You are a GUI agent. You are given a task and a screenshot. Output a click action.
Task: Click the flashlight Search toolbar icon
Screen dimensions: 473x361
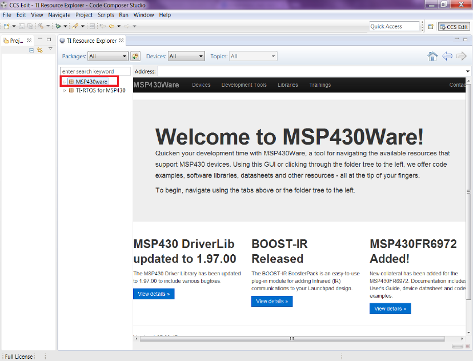coord(75,26)
